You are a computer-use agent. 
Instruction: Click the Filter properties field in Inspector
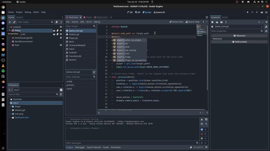point(237,31)
